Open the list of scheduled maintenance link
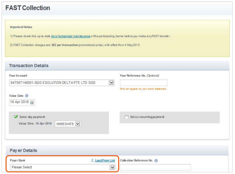The width and height of the screenshot is (235, 174). pos(71,36)
